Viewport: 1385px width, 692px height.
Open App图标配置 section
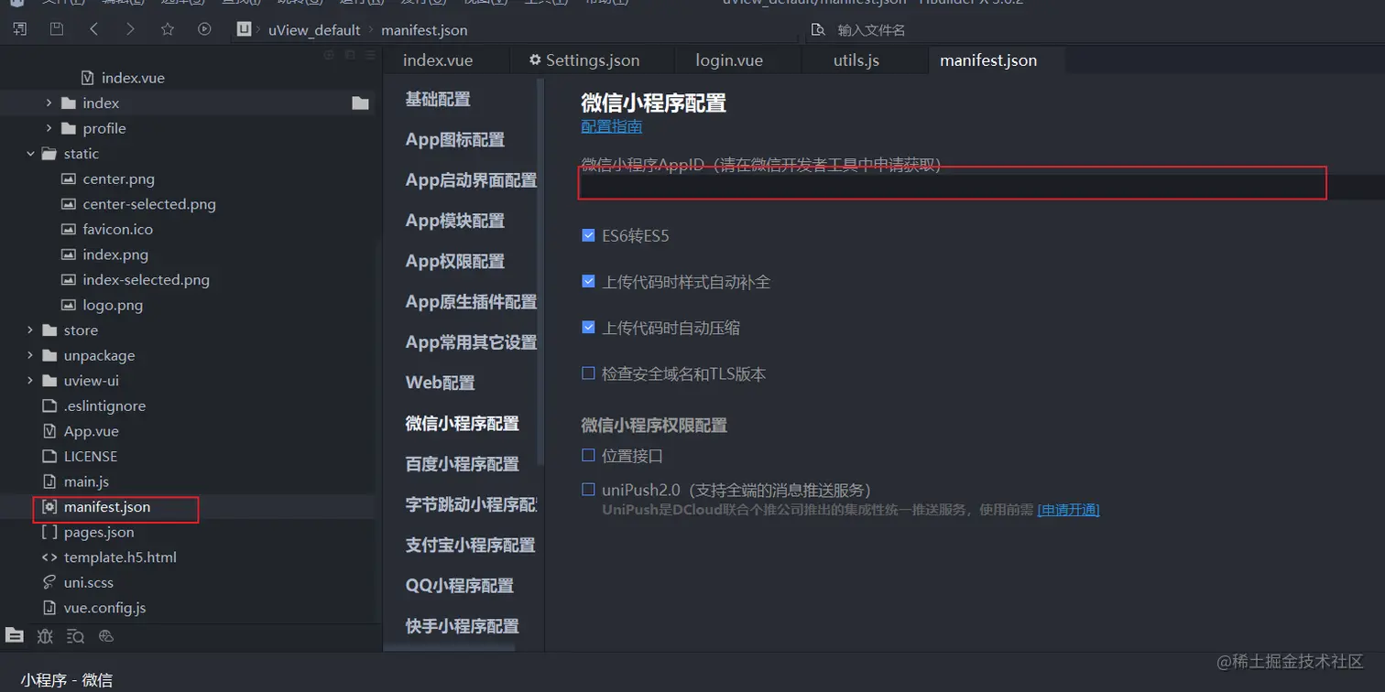455,140
